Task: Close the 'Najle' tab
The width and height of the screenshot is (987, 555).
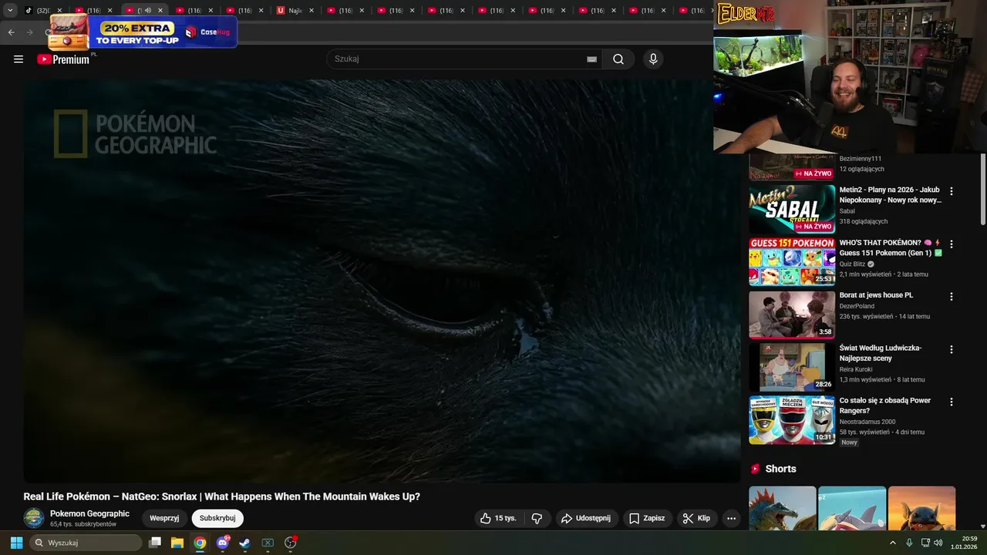Action: point(312,10)
